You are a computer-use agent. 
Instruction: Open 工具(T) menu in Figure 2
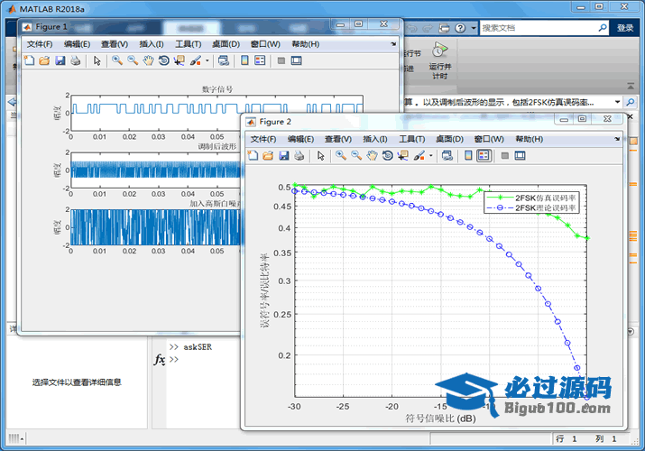click(x=412, y=139)
